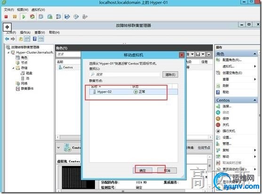The image size is (262, 194).
Task: Click 创建空角色(E) in actions pane
Action: click(232, 73)
